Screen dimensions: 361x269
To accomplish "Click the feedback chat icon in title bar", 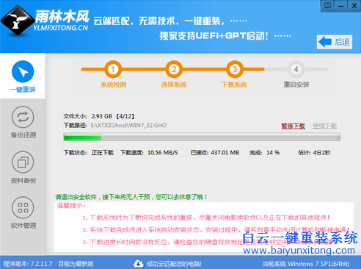I will (x=327, y=5).
